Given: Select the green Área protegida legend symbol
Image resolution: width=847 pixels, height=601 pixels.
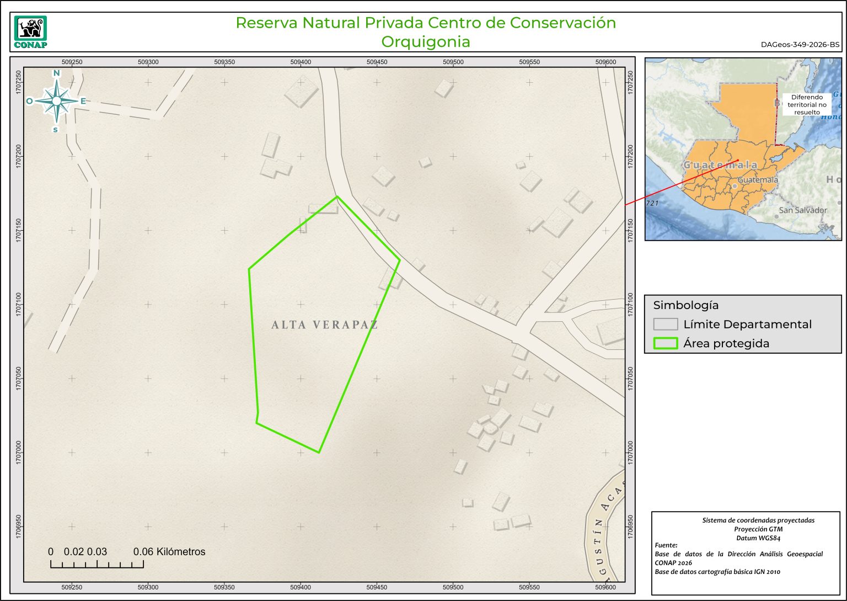Looking at the screenshot, I should (x=665, y=343).
